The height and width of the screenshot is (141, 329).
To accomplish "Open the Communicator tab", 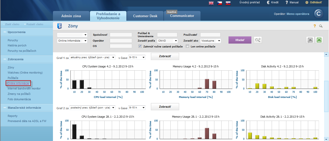I will tap(182, 16).
